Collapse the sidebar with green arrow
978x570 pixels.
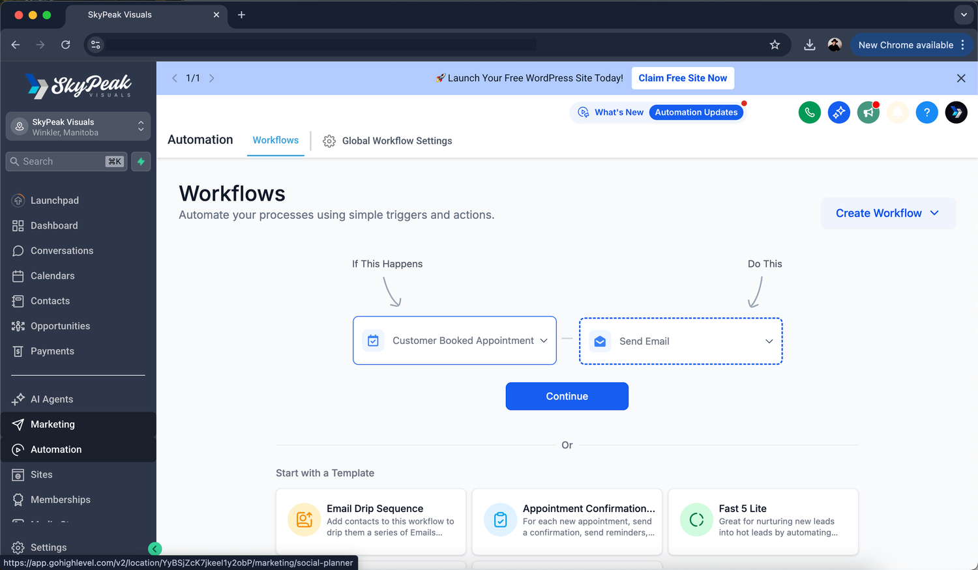[x=155, y=549]
